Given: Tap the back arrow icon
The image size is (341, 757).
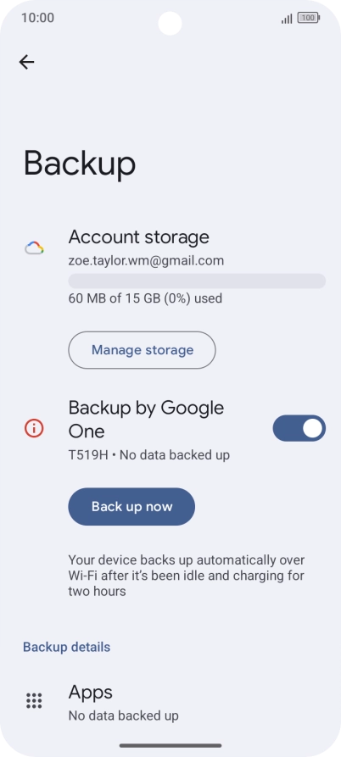Looking at the screenshot, I should 26,62.
